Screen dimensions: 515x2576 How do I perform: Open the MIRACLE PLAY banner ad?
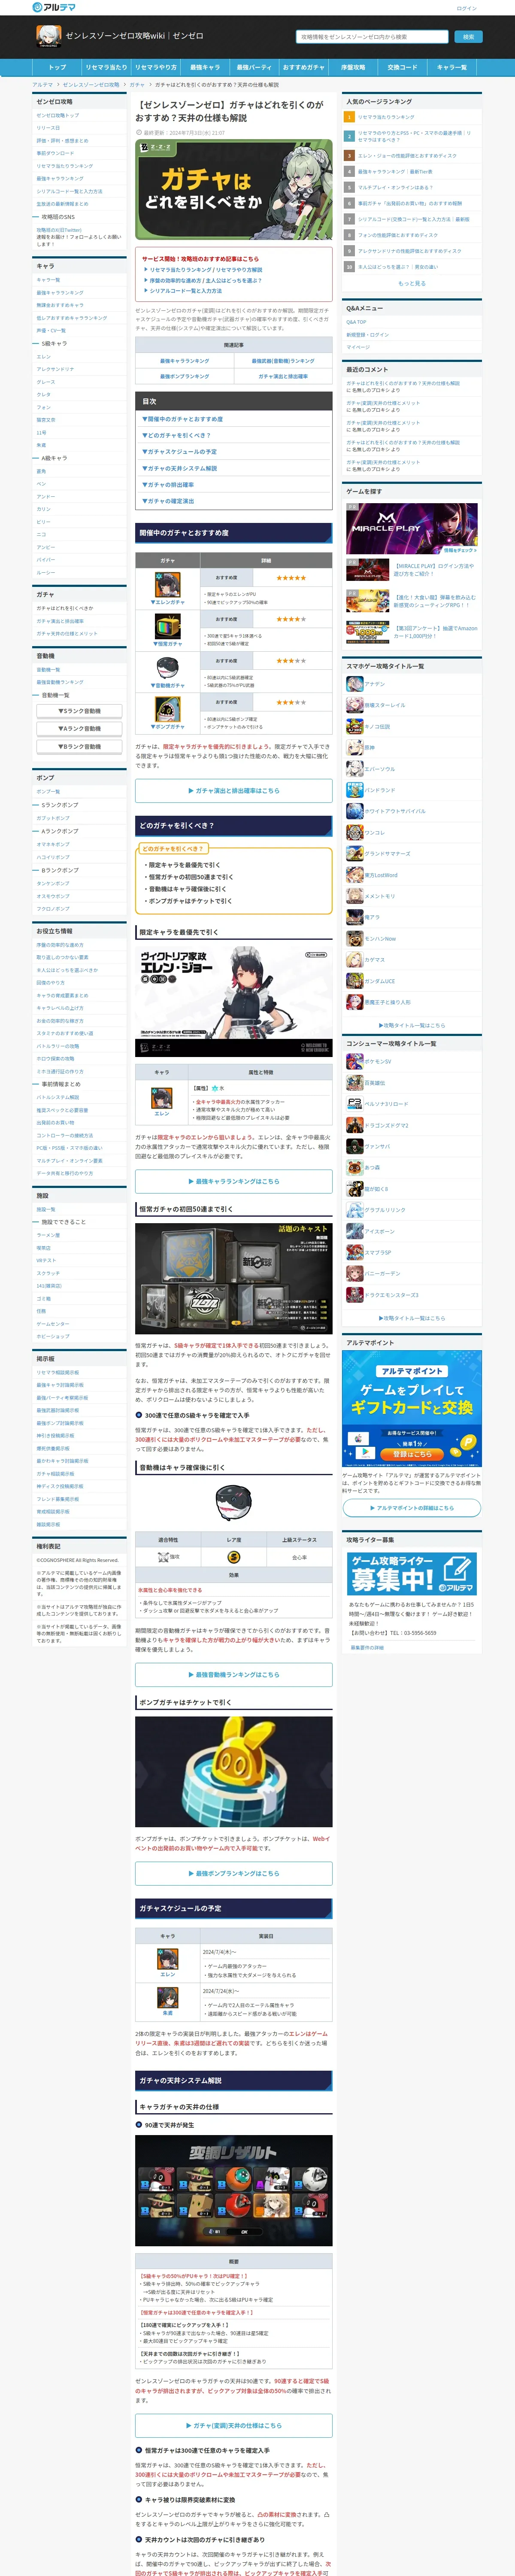click(411, 529)
